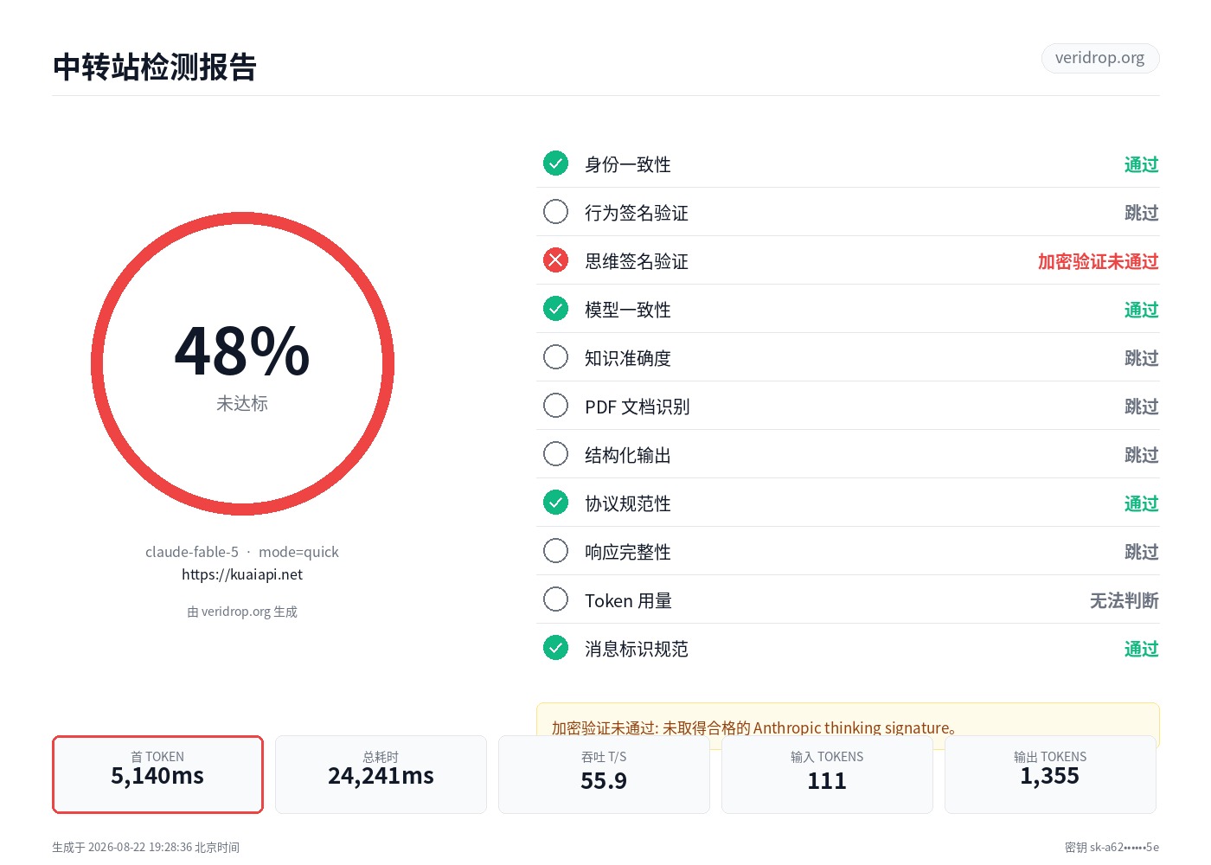Click the 吞吐 T/S 55.9 card
1211x865 pixels.
point(604,774)
